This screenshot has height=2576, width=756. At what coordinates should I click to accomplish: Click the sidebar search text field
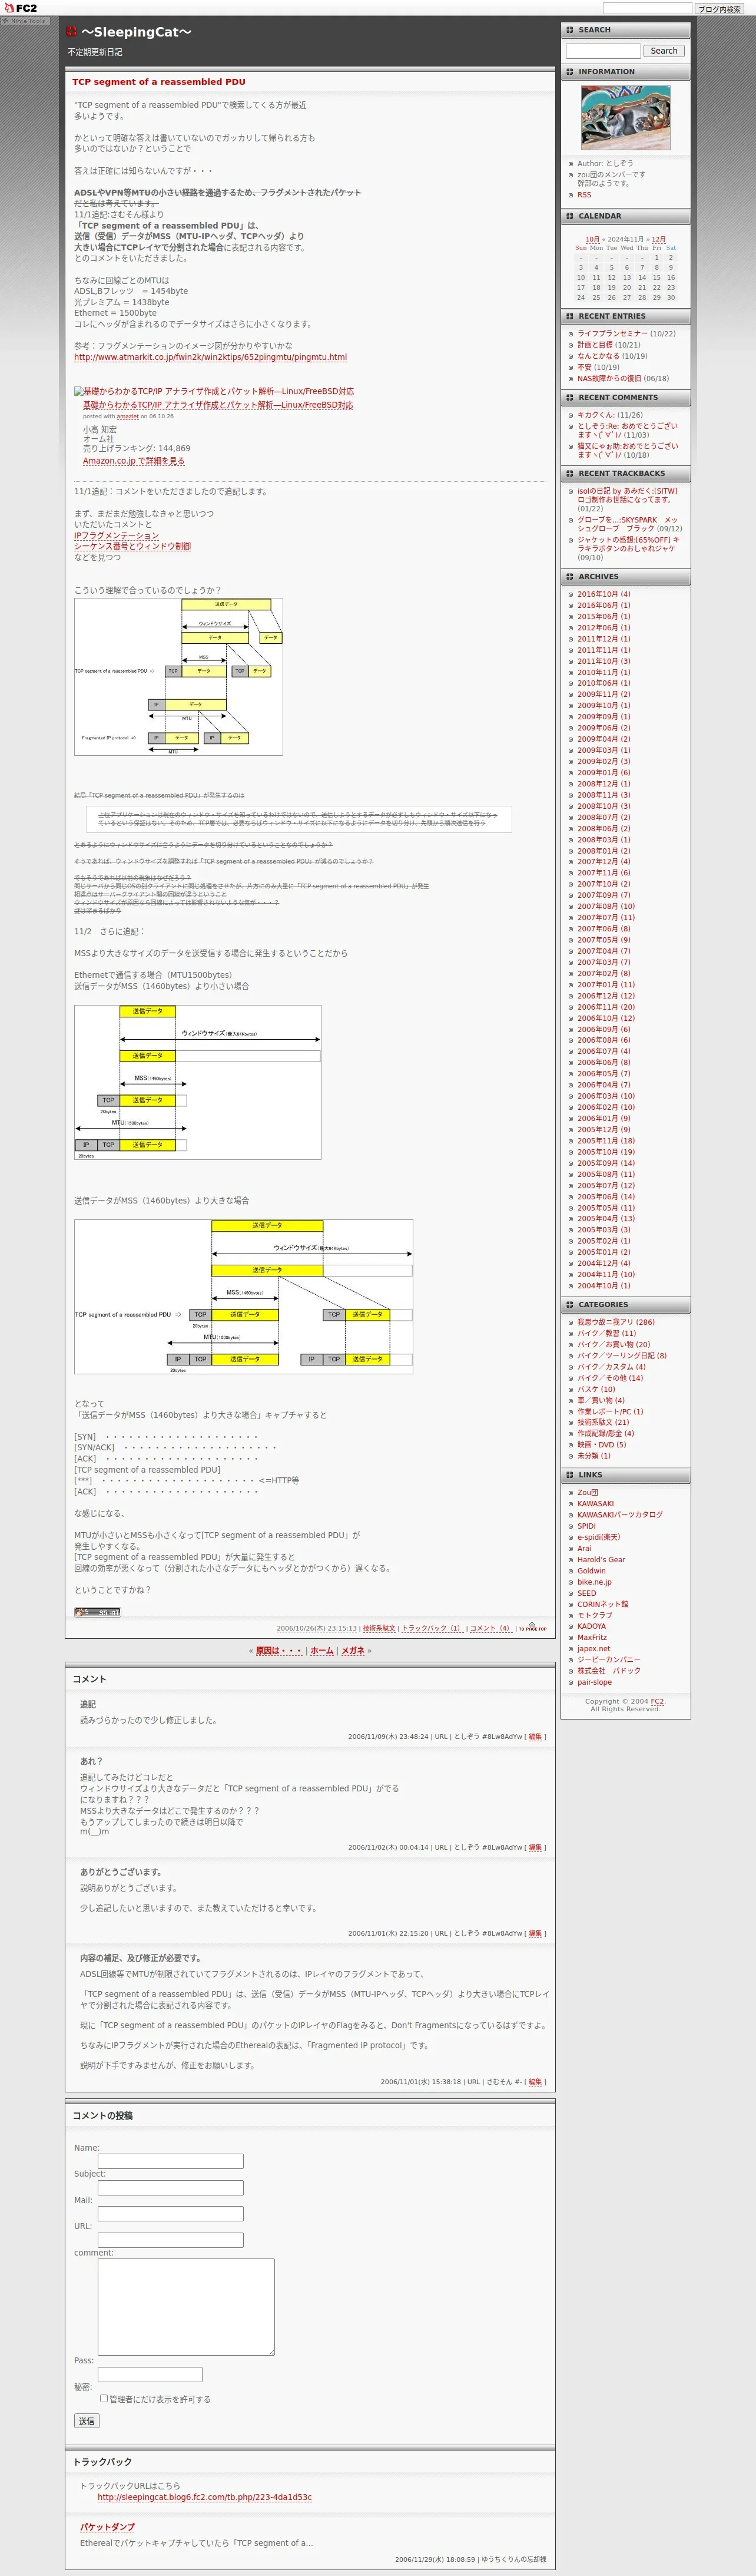(x=603, y=51)
